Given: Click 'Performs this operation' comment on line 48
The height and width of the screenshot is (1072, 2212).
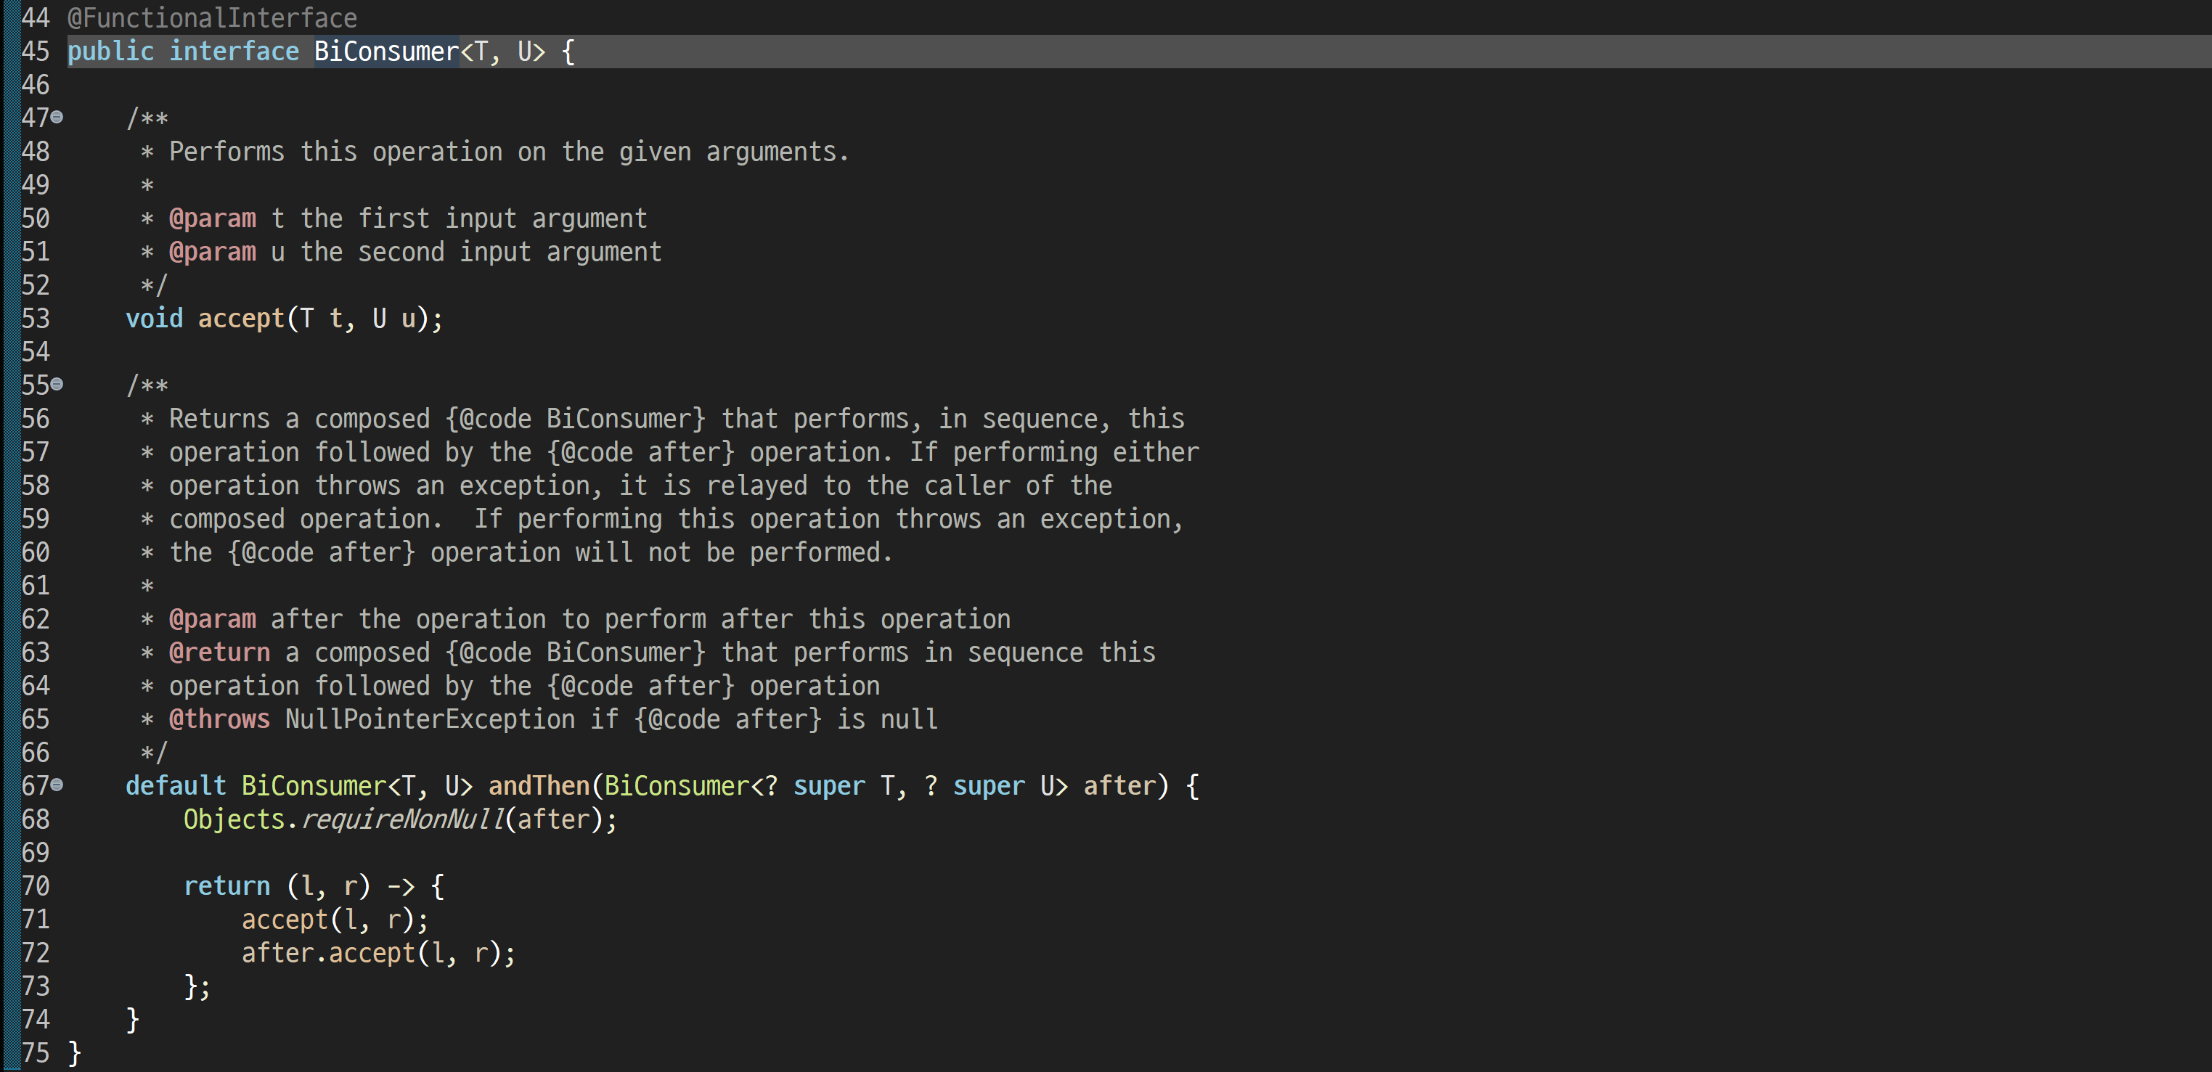Looking at the screenshot, I should [x=335, y=152].
